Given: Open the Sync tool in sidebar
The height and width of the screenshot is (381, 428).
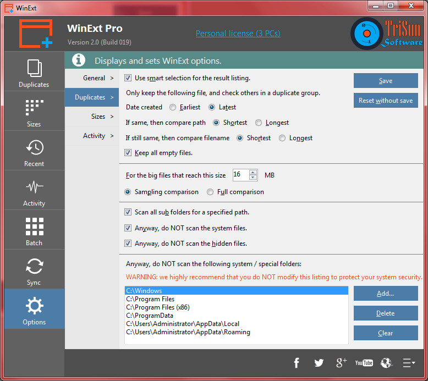Looking at the screenshot, I should click(x=34, y=269).
